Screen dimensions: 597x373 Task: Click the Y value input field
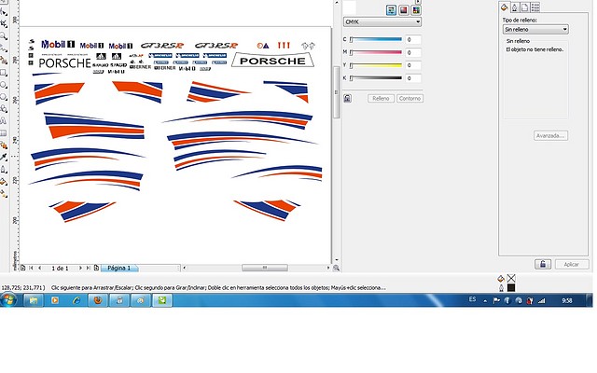(x=413, y=65)
